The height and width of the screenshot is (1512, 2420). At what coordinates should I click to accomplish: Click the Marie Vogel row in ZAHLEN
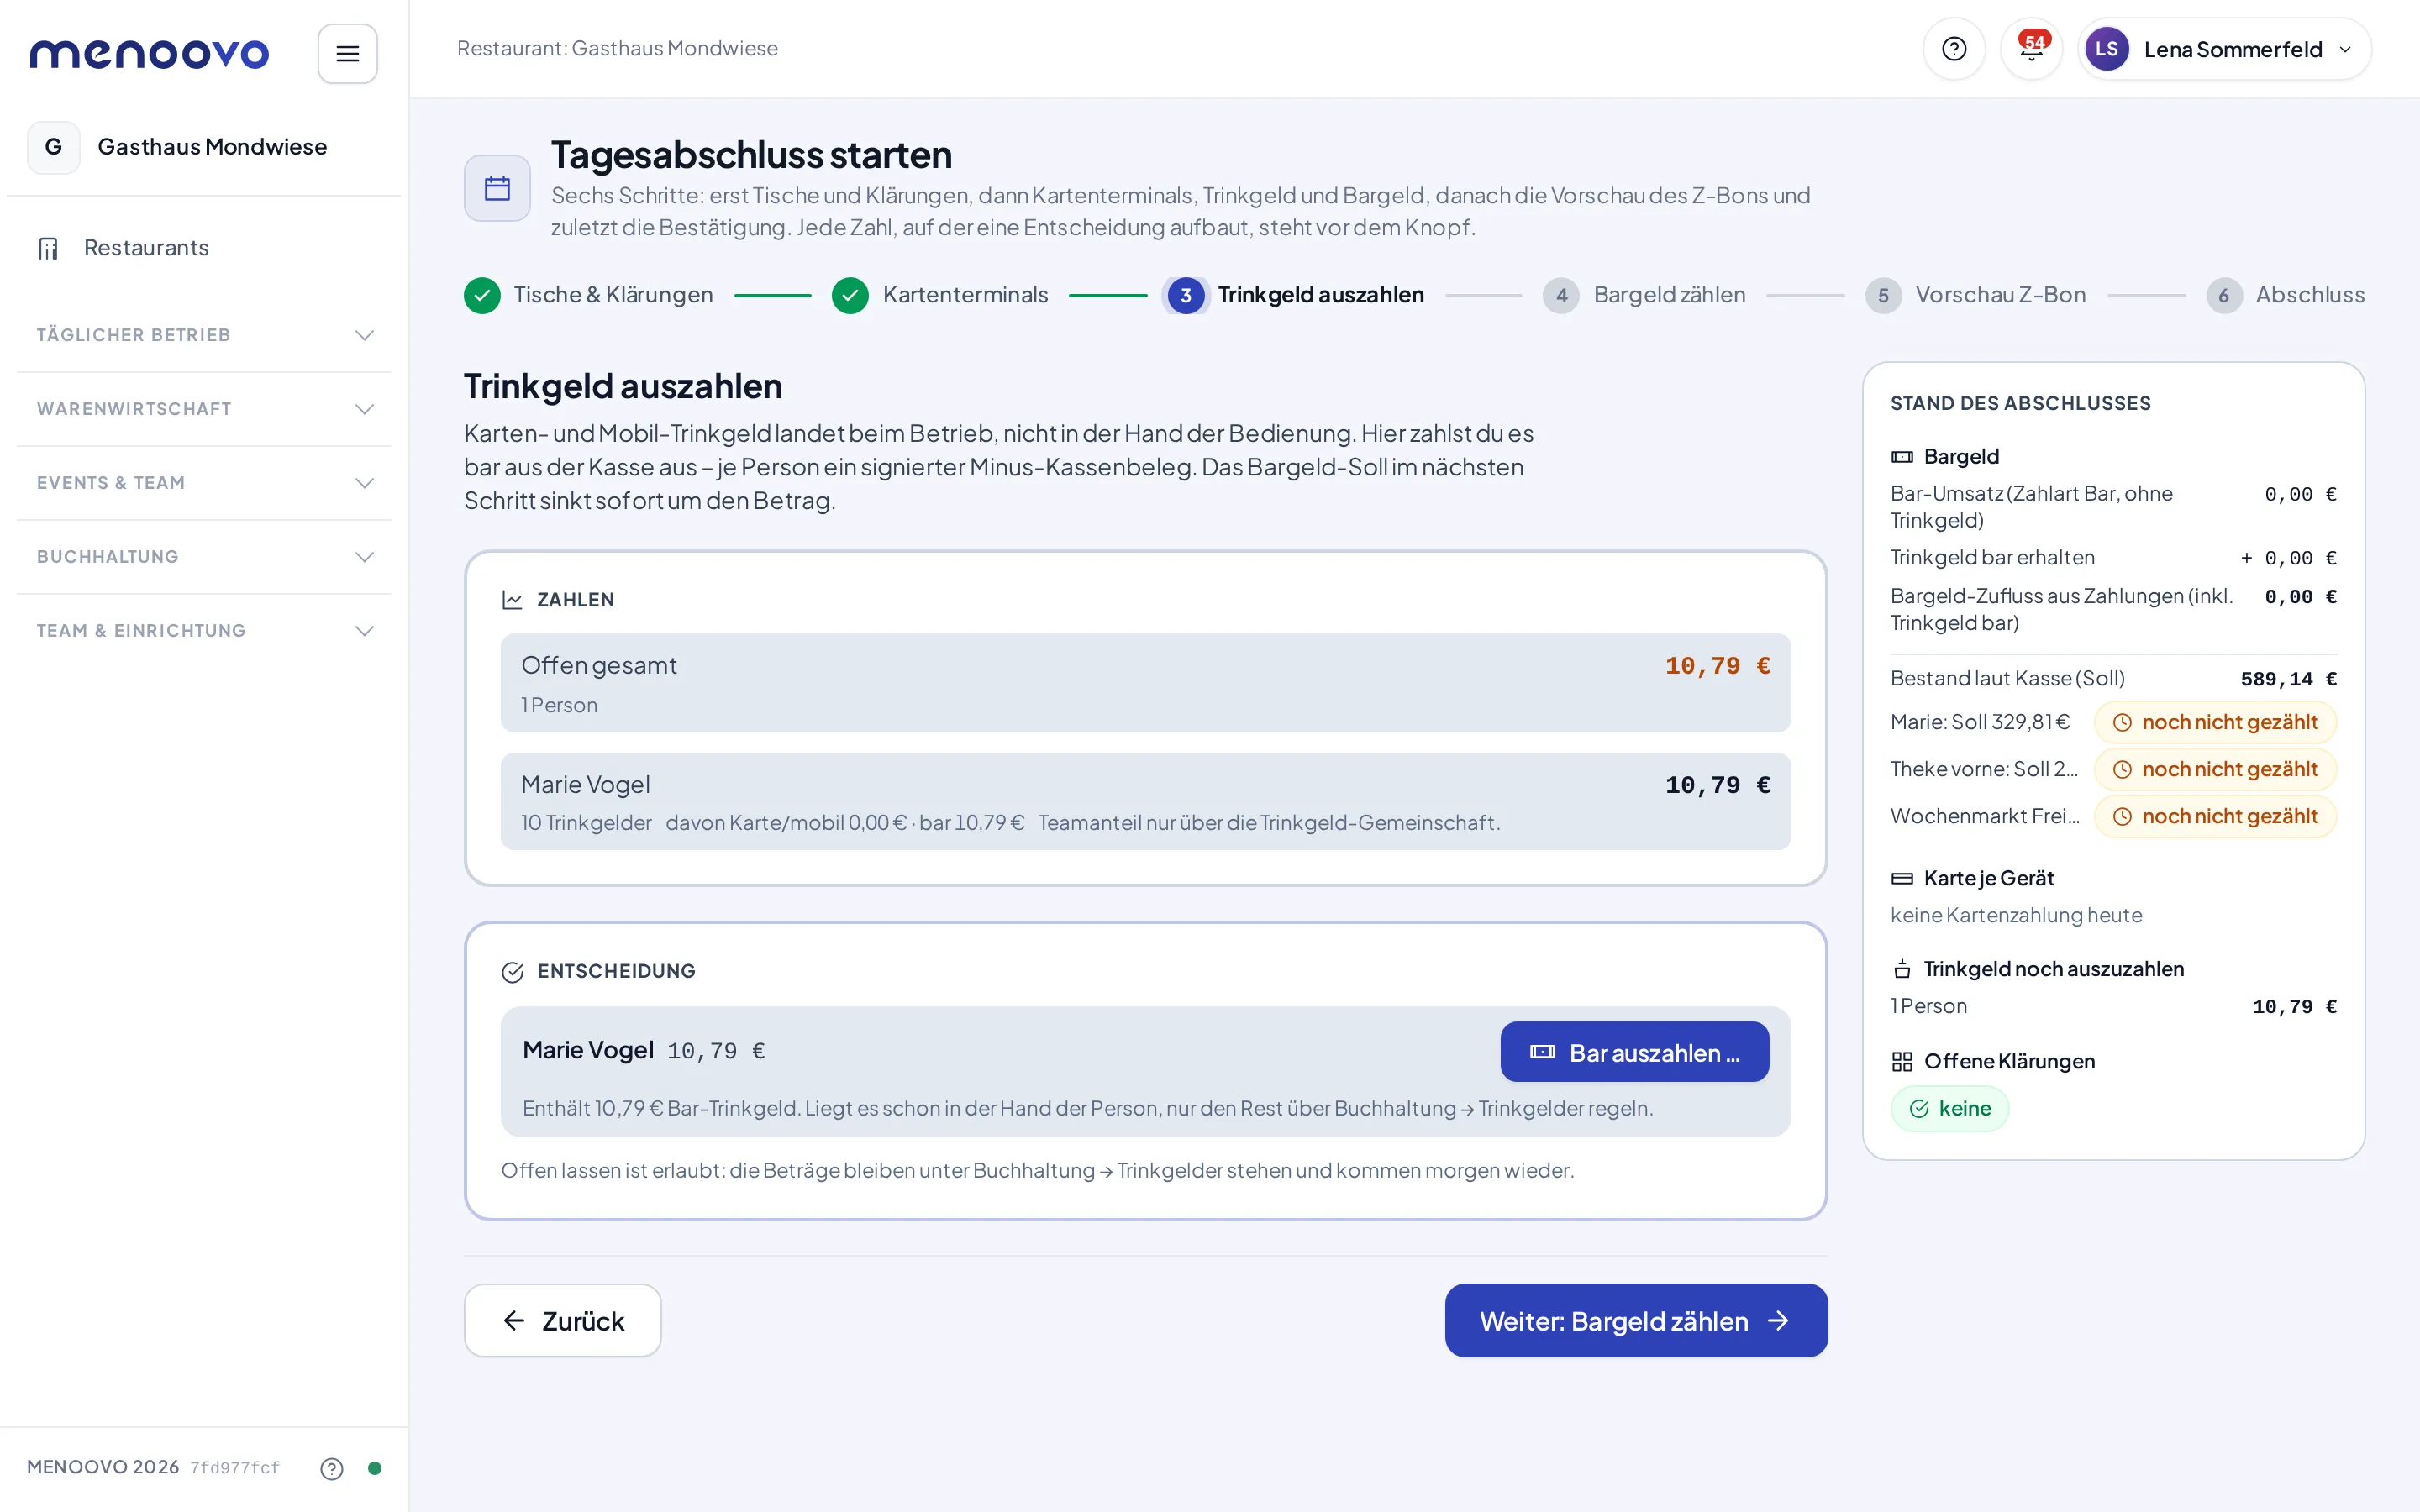point(1145,801)
